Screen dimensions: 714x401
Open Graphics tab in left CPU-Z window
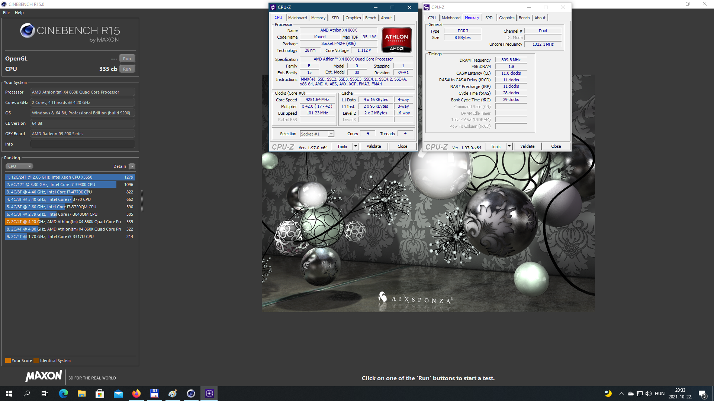[x=353, y=18]
